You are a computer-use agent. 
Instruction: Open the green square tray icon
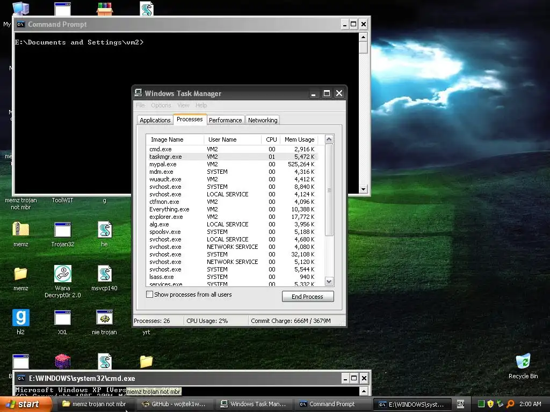click(481, 404)
